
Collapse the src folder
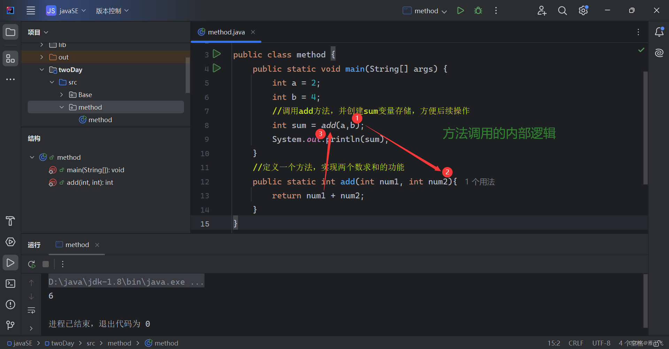[52, 82]
